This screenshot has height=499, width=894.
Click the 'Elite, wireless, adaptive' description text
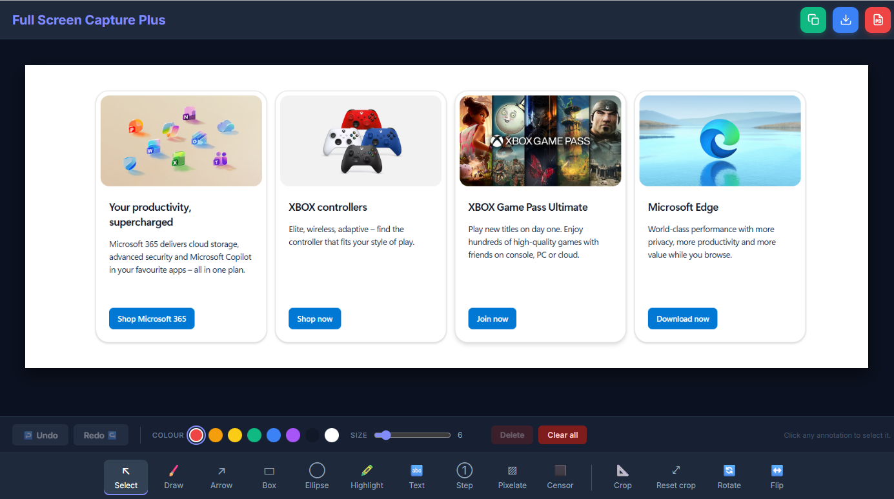point(352,236)
